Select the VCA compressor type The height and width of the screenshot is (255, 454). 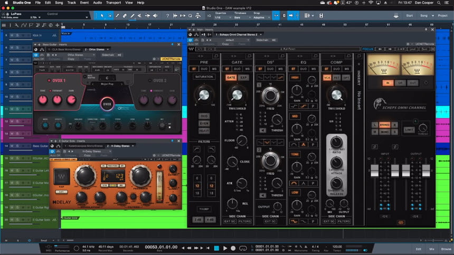[x=327, y=78]
